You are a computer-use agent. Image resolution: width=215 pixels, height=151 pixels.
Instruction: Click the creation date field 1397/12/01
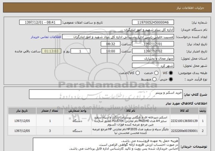pyautogui.click(x=153, y=44)
